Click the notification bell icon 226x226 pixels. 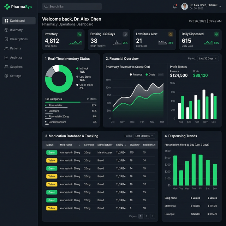tap(175, 6)
